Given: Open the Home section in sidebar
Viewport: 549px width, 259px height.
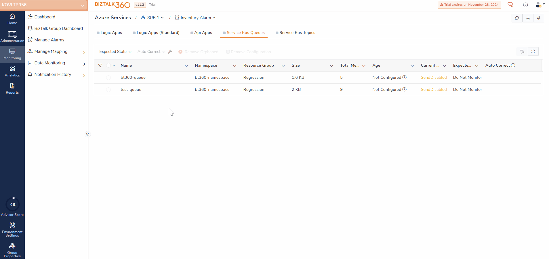Looking at the screenshot, I should [12, 19].
